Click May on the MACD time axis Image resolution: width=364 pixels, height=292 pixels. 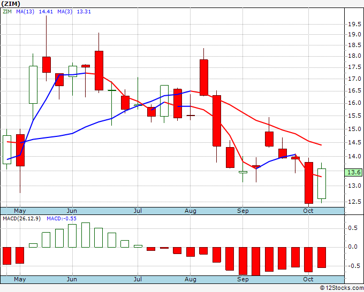(x=20, y=279)
